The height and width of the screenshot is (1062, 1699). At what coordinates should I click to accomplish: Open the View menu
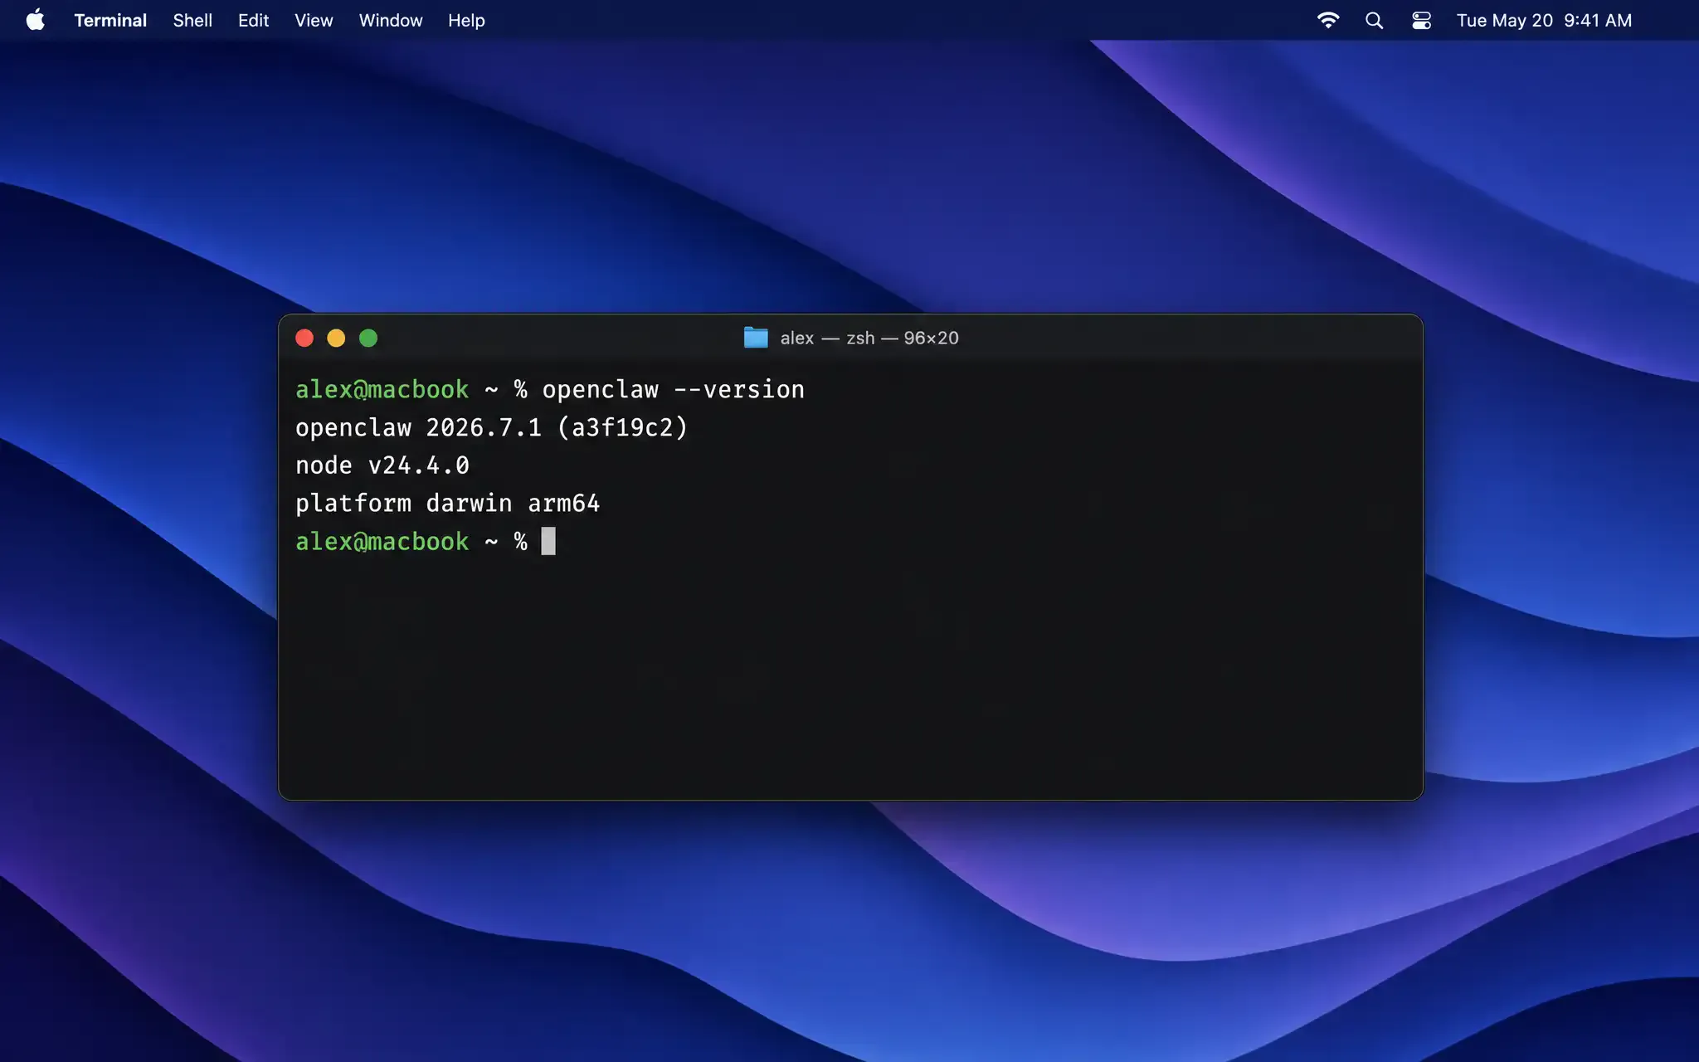tap(314, 20)
